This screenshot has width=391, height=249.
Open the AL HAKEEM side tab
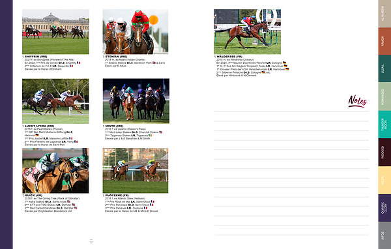point(384,14)
